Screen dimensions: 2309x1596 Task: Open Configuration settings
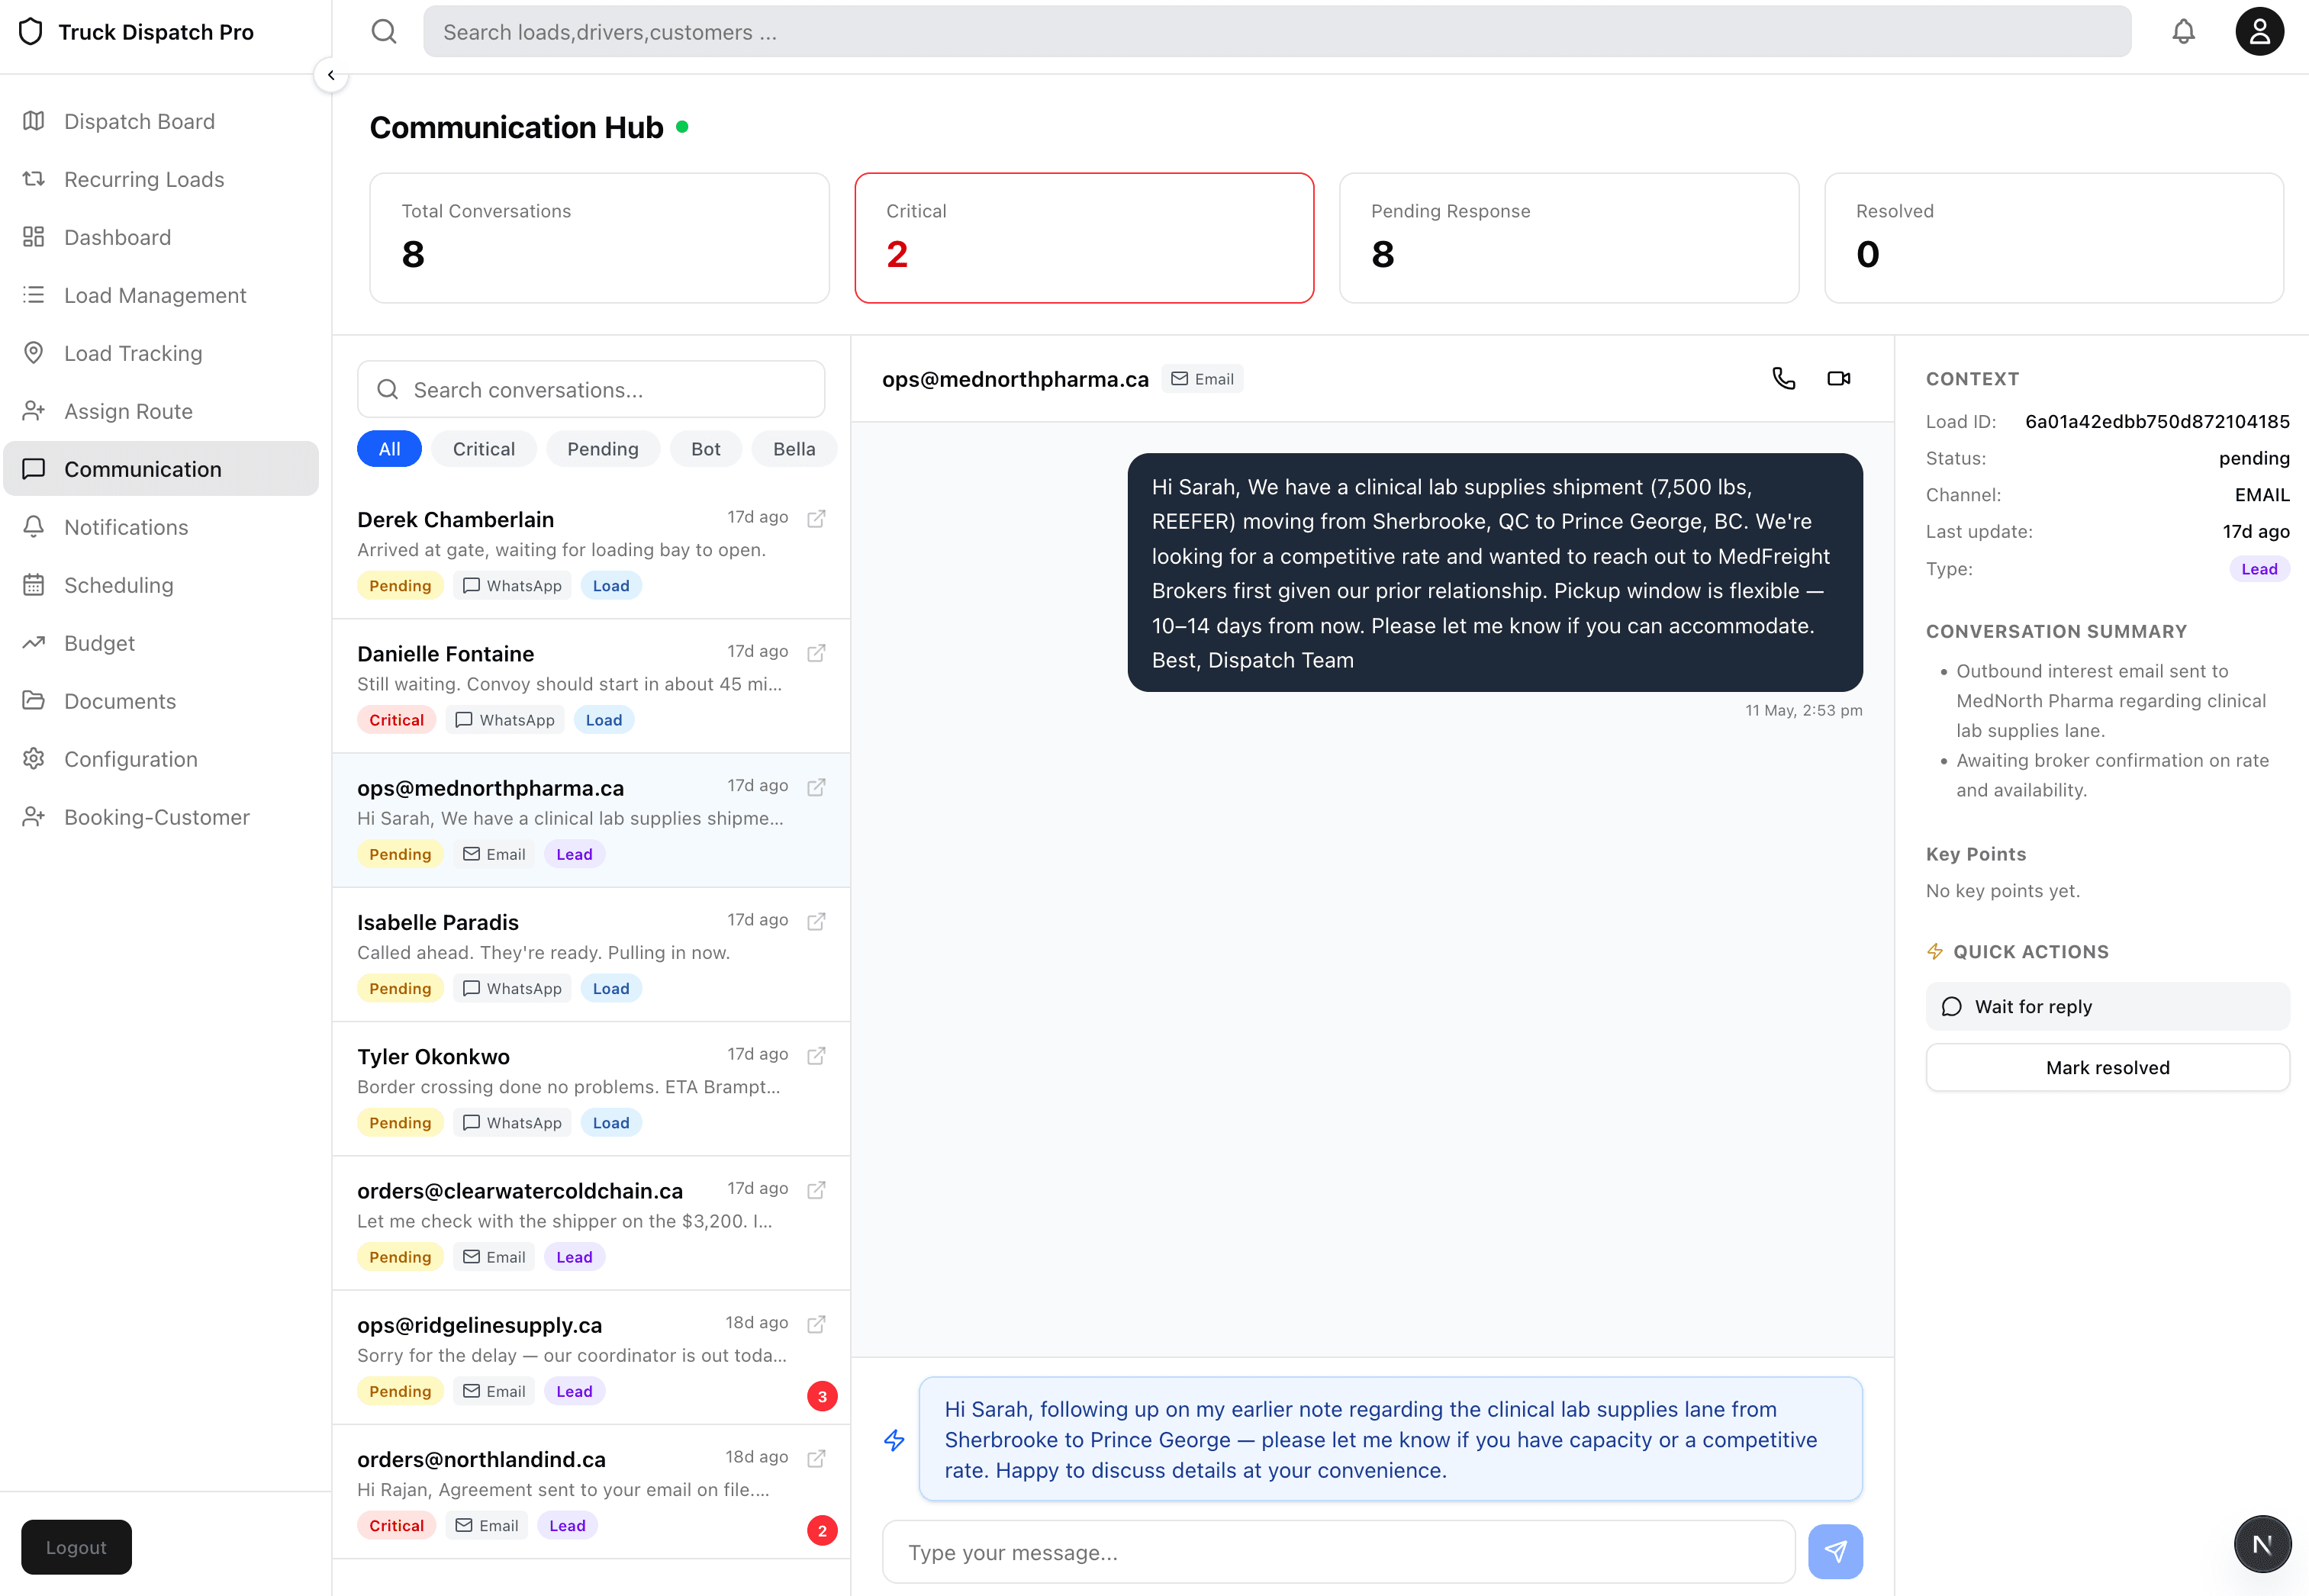point(160,759)
